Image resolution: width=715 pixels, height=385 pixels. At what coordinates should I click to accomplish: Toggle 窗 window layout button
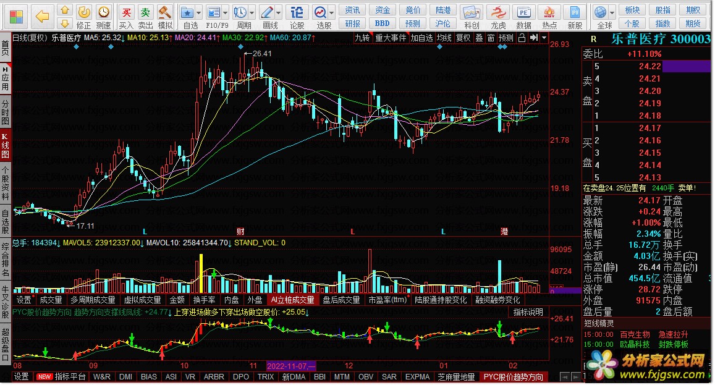(x=491, y=38)
